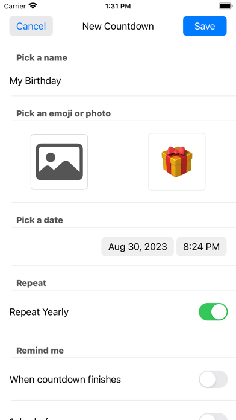The width and height of the screenshot is (236, 420).
Task: Tap the 1:31 PM status bar clock
Action: [x=118, y=6]
